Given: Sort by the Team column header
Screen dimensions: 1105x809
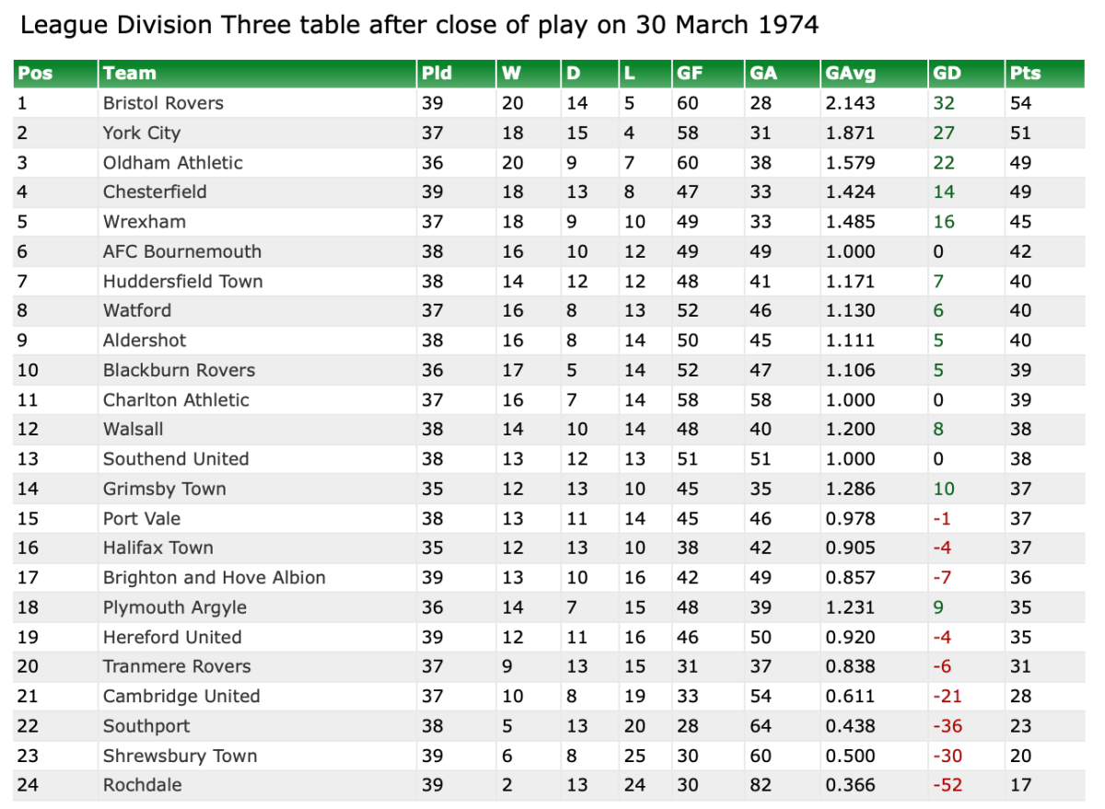Looking at the screenshot, I should (130, 74).
